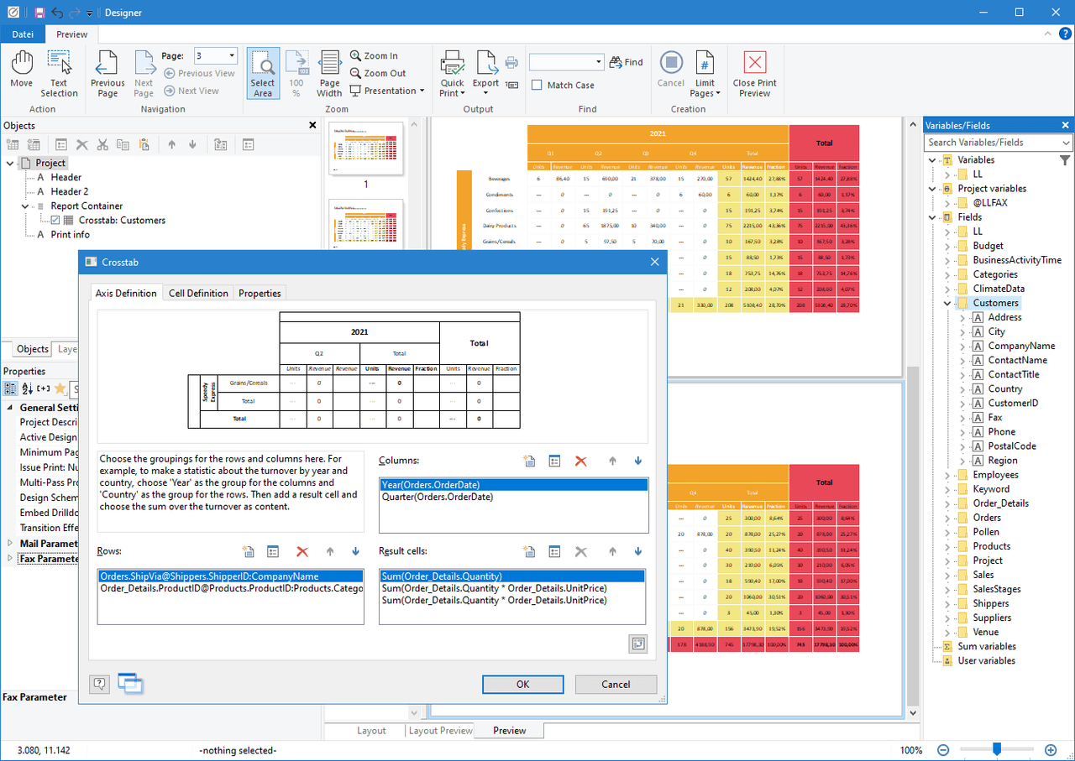The height and width of the screenshot is (761, 1075).
Task: Go to Previous Page
Action: point(107,74)
